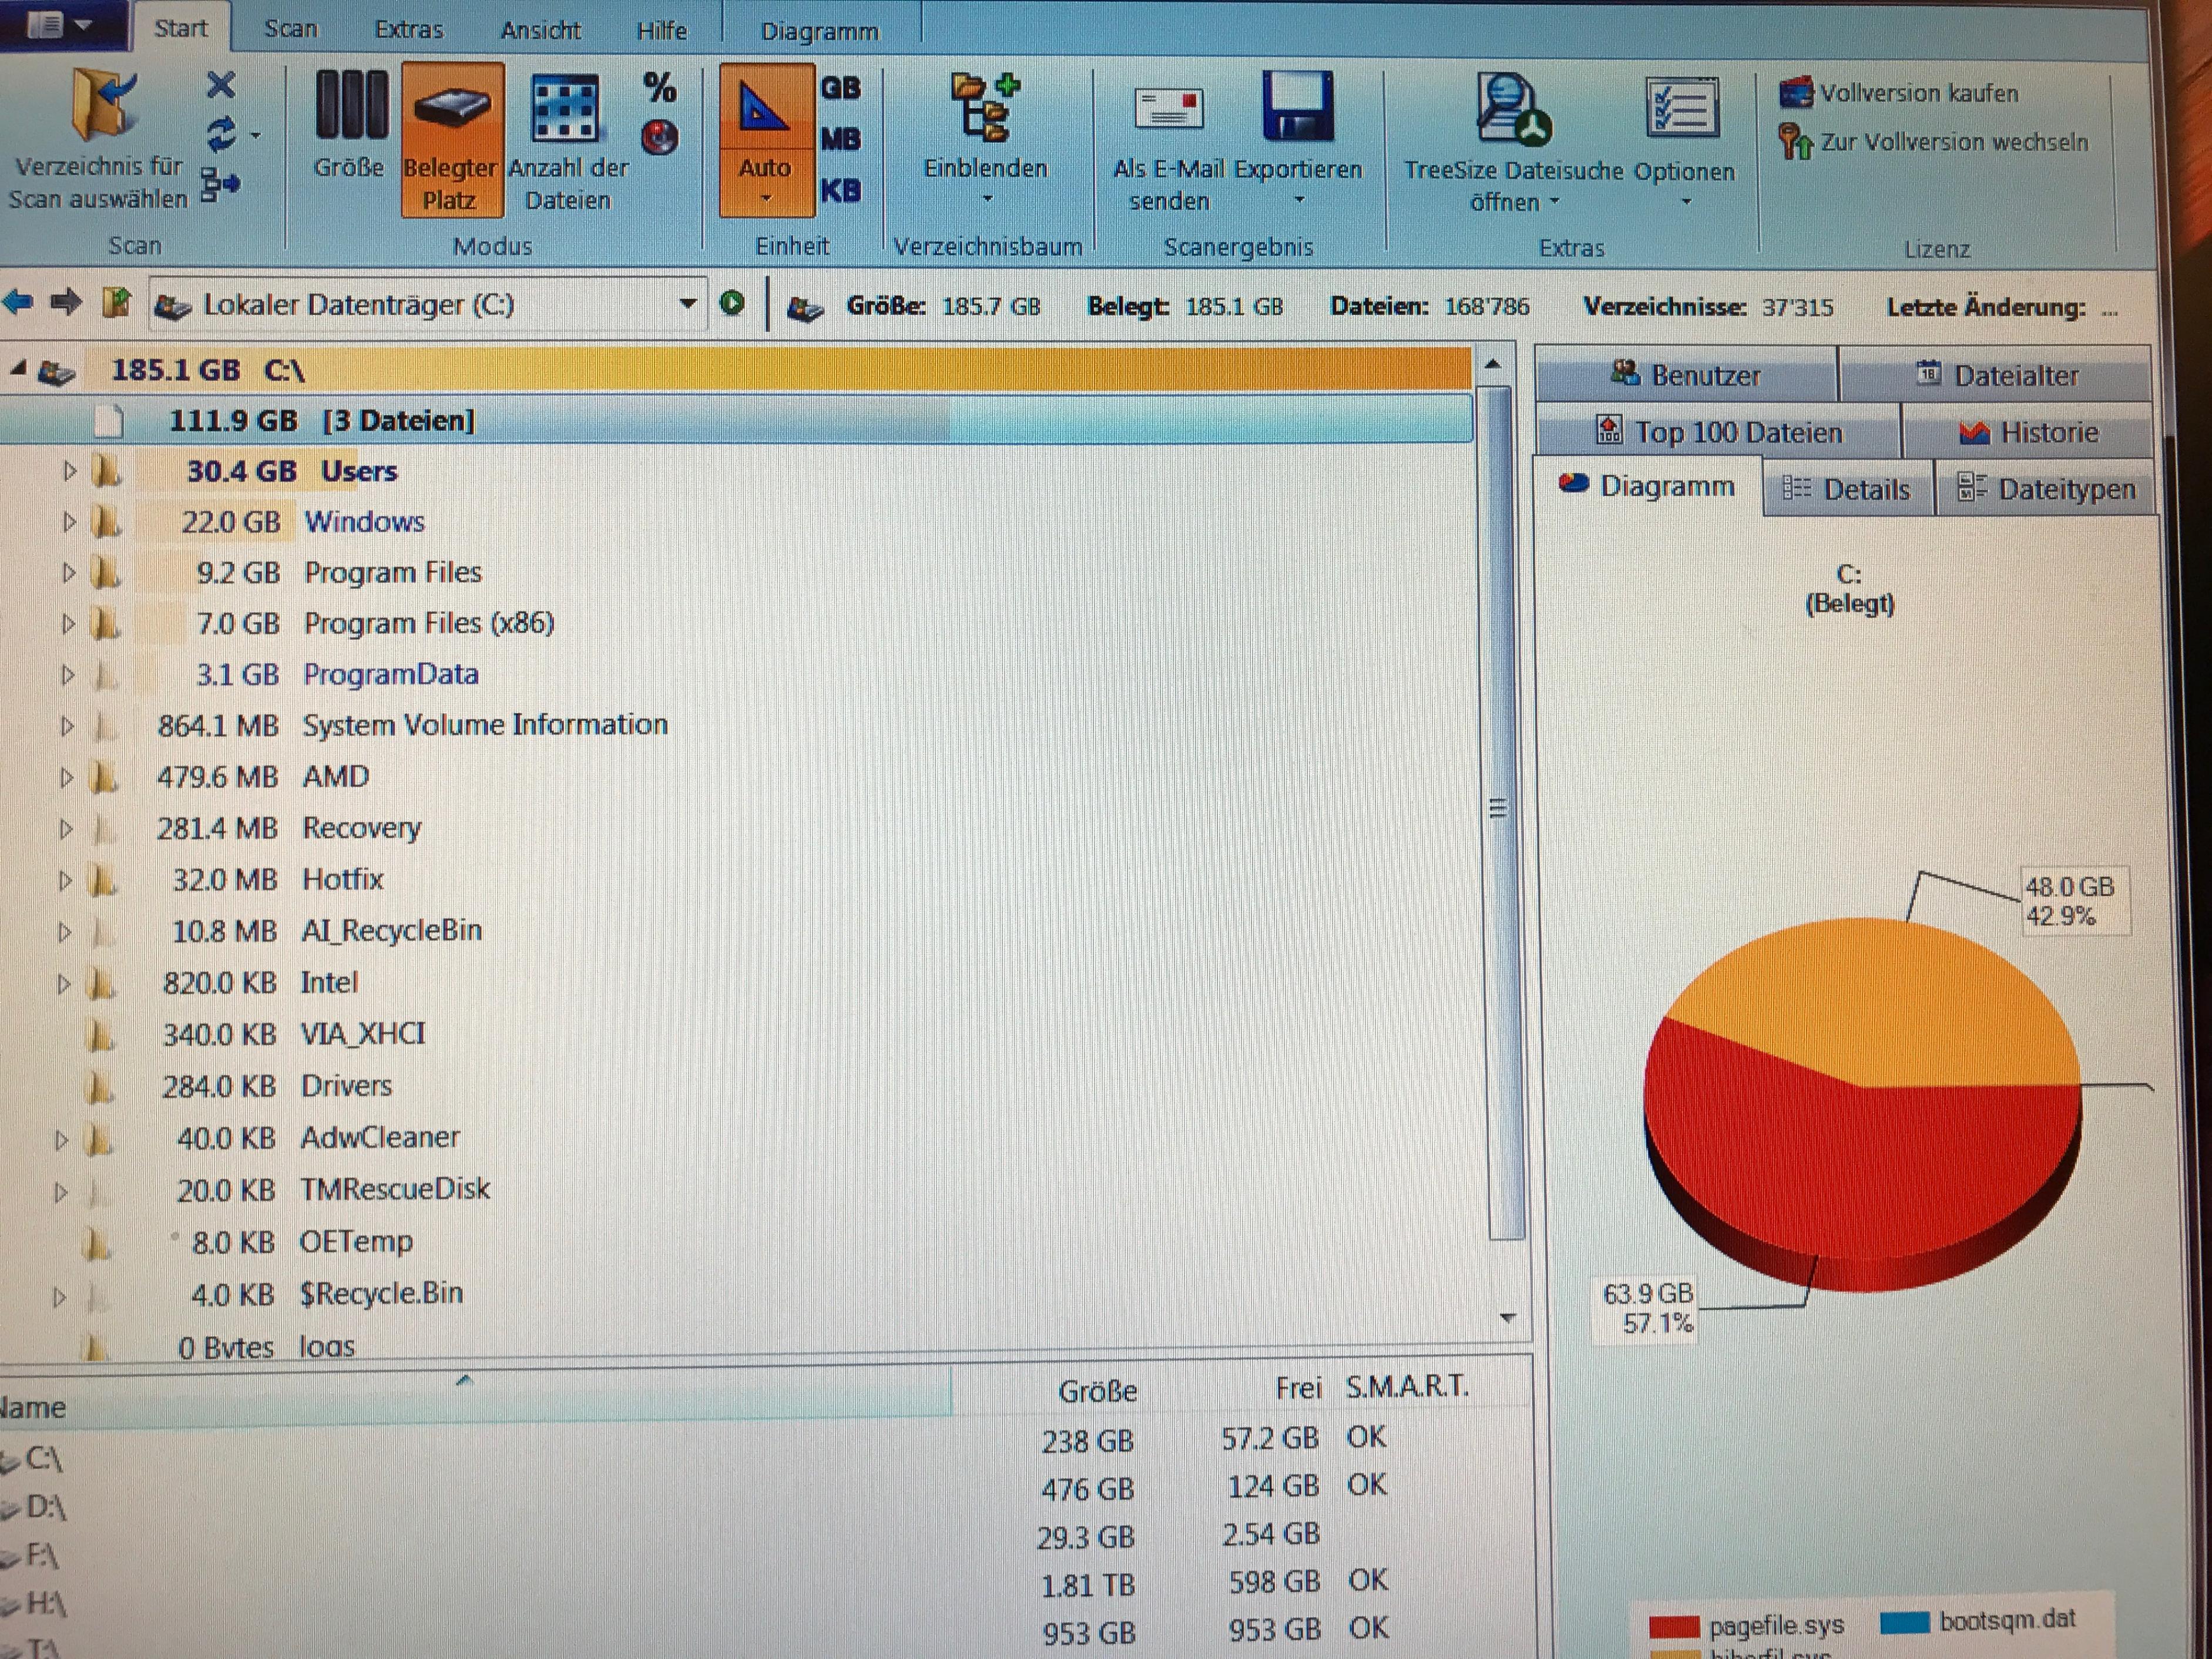Select the D:\ drive row in list
2212x1659 pixels.
45,1506
